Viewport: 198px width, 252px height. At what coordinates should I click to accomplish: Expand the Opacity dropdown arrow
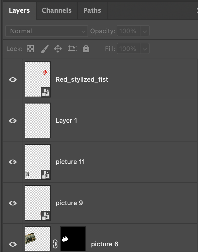[145, 31]
